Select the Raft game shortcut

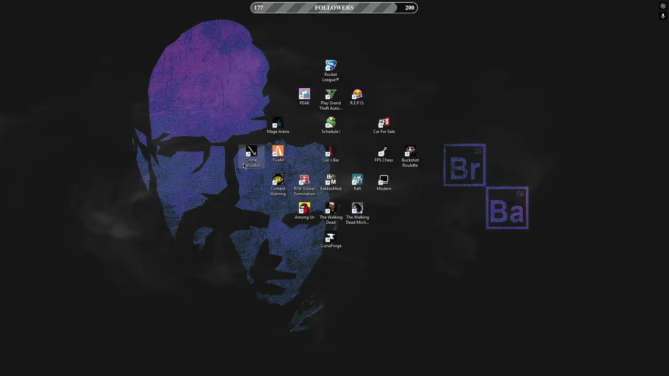(x=357, y=183)
